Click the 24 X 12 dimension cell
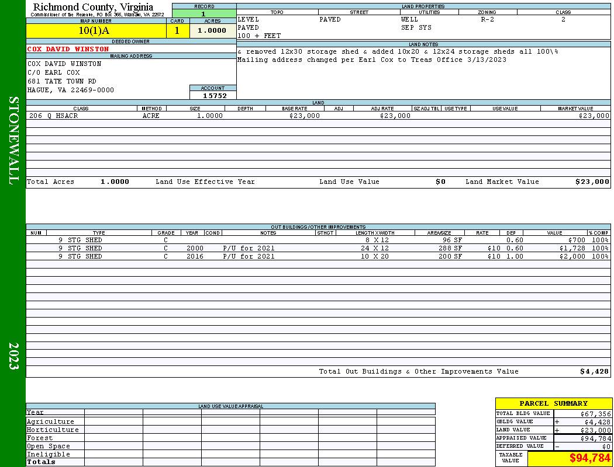 (x=375, y=248)
